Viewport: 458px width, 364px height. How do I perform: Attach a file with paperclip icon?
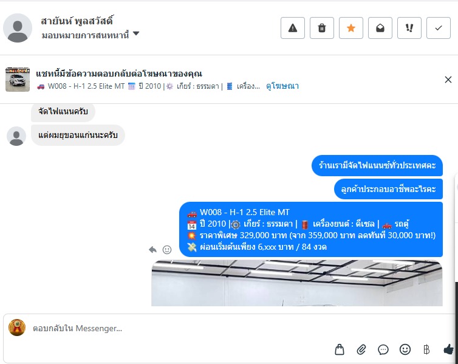pyautogui.click(x=361, y=349)
